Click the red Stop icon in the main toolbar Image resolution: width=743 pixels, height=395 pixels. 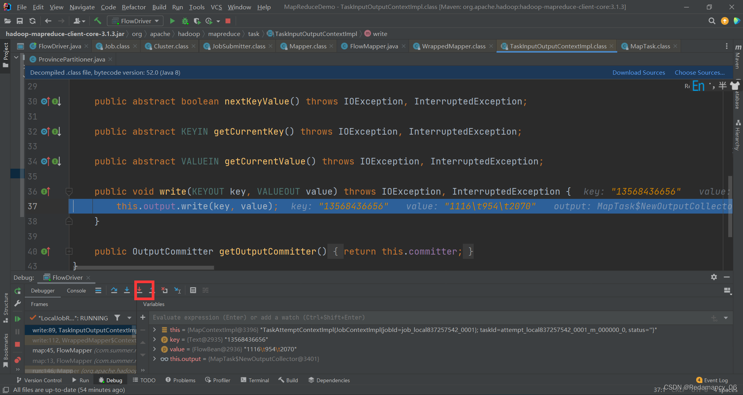point(228,21)
